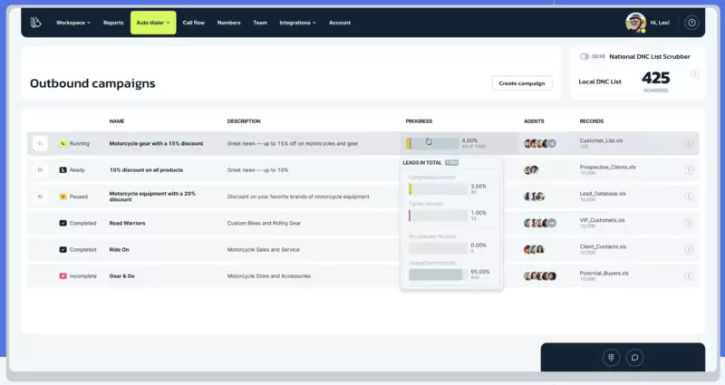Click the 0.00% records bar in popup
This screenshot has height=385, width=725.
click(439, 248)
